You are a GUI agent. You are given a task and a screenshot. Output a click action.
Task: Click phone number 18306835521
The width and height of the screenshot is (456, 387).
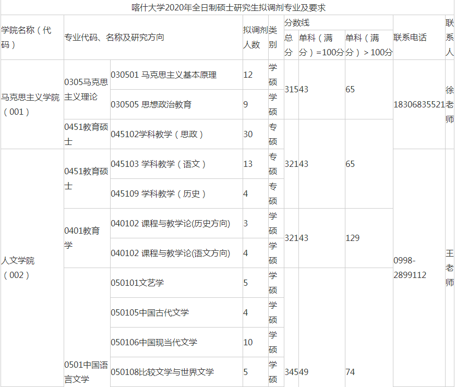point(419,104)
